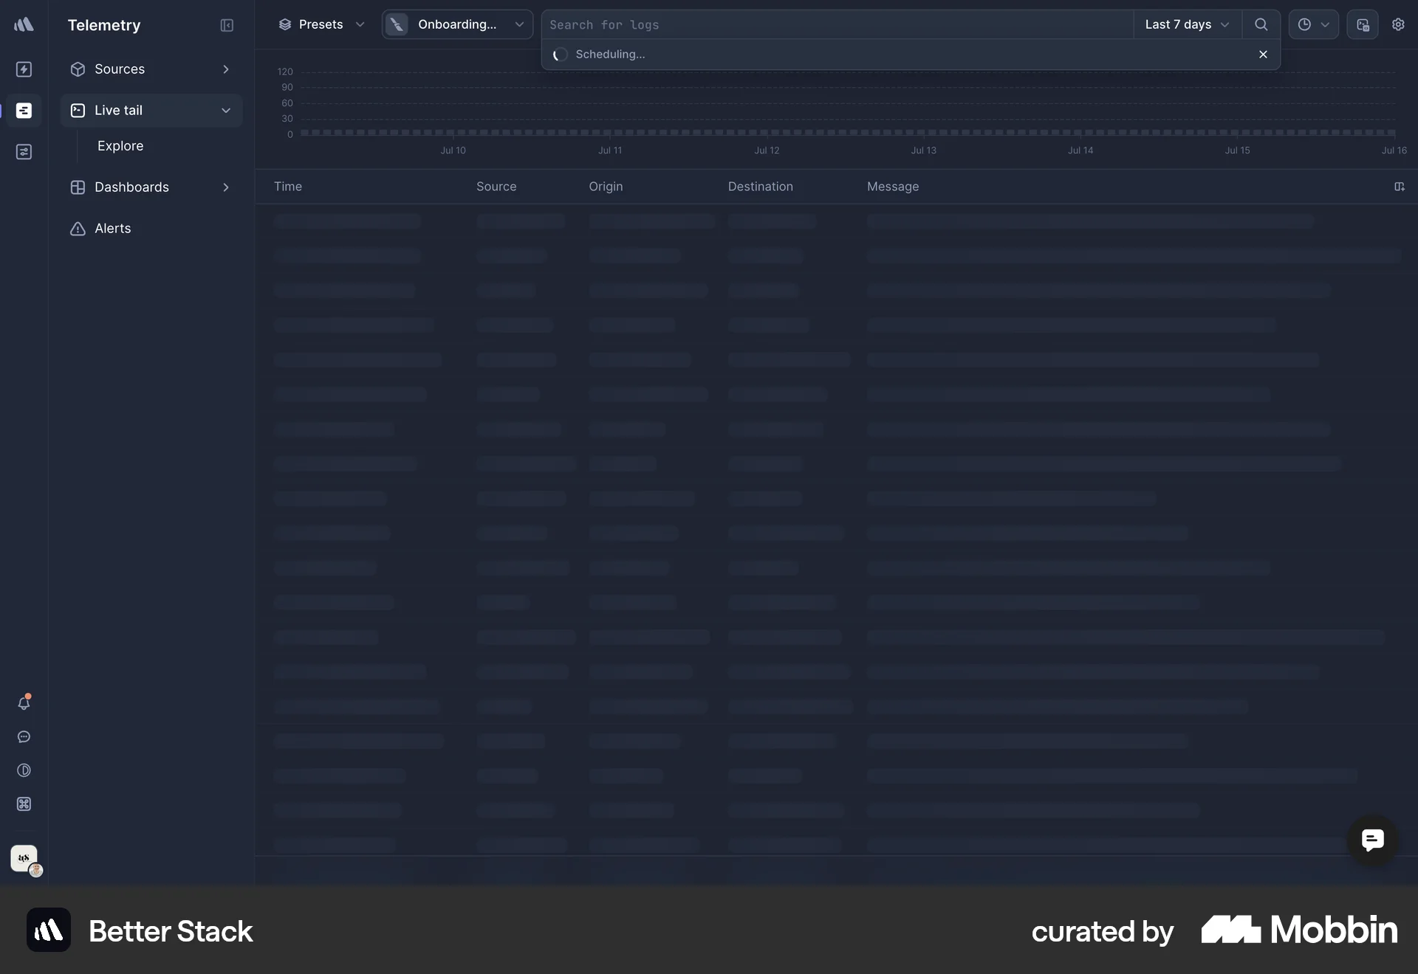Dismiss the Scheduling status message
1418x974 pixels.
coord(1263,55)
